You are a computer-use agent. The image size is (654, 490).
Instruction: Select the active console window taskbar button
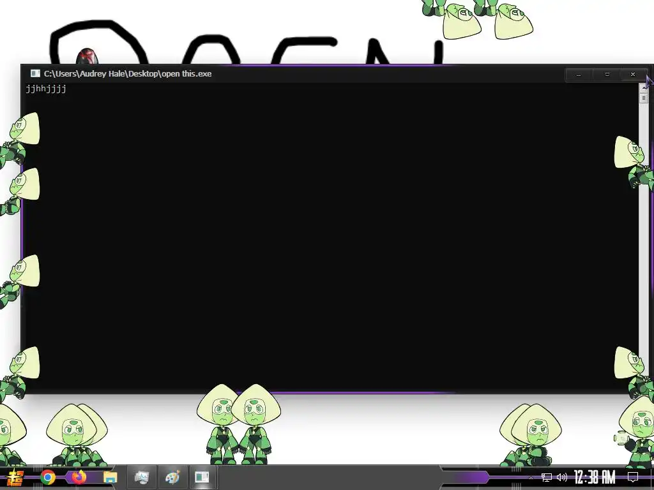point(202,477)
